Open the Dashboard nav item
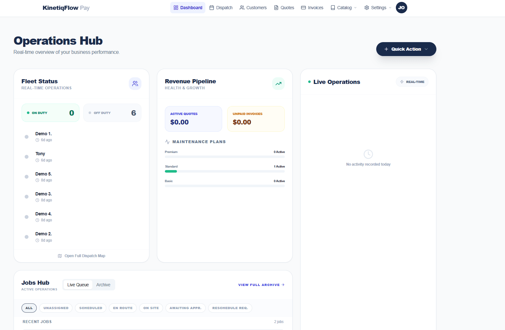This screenshot has height=330, width=505. 188,8
